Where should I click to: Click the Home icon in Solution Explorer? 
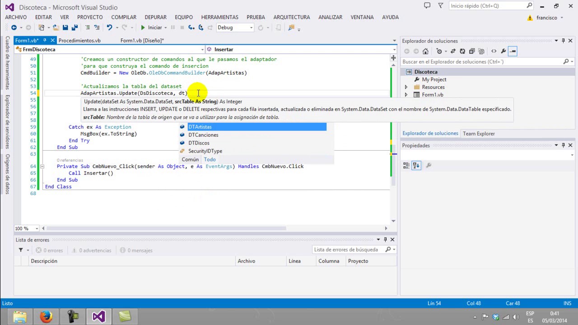pos(425,51)
